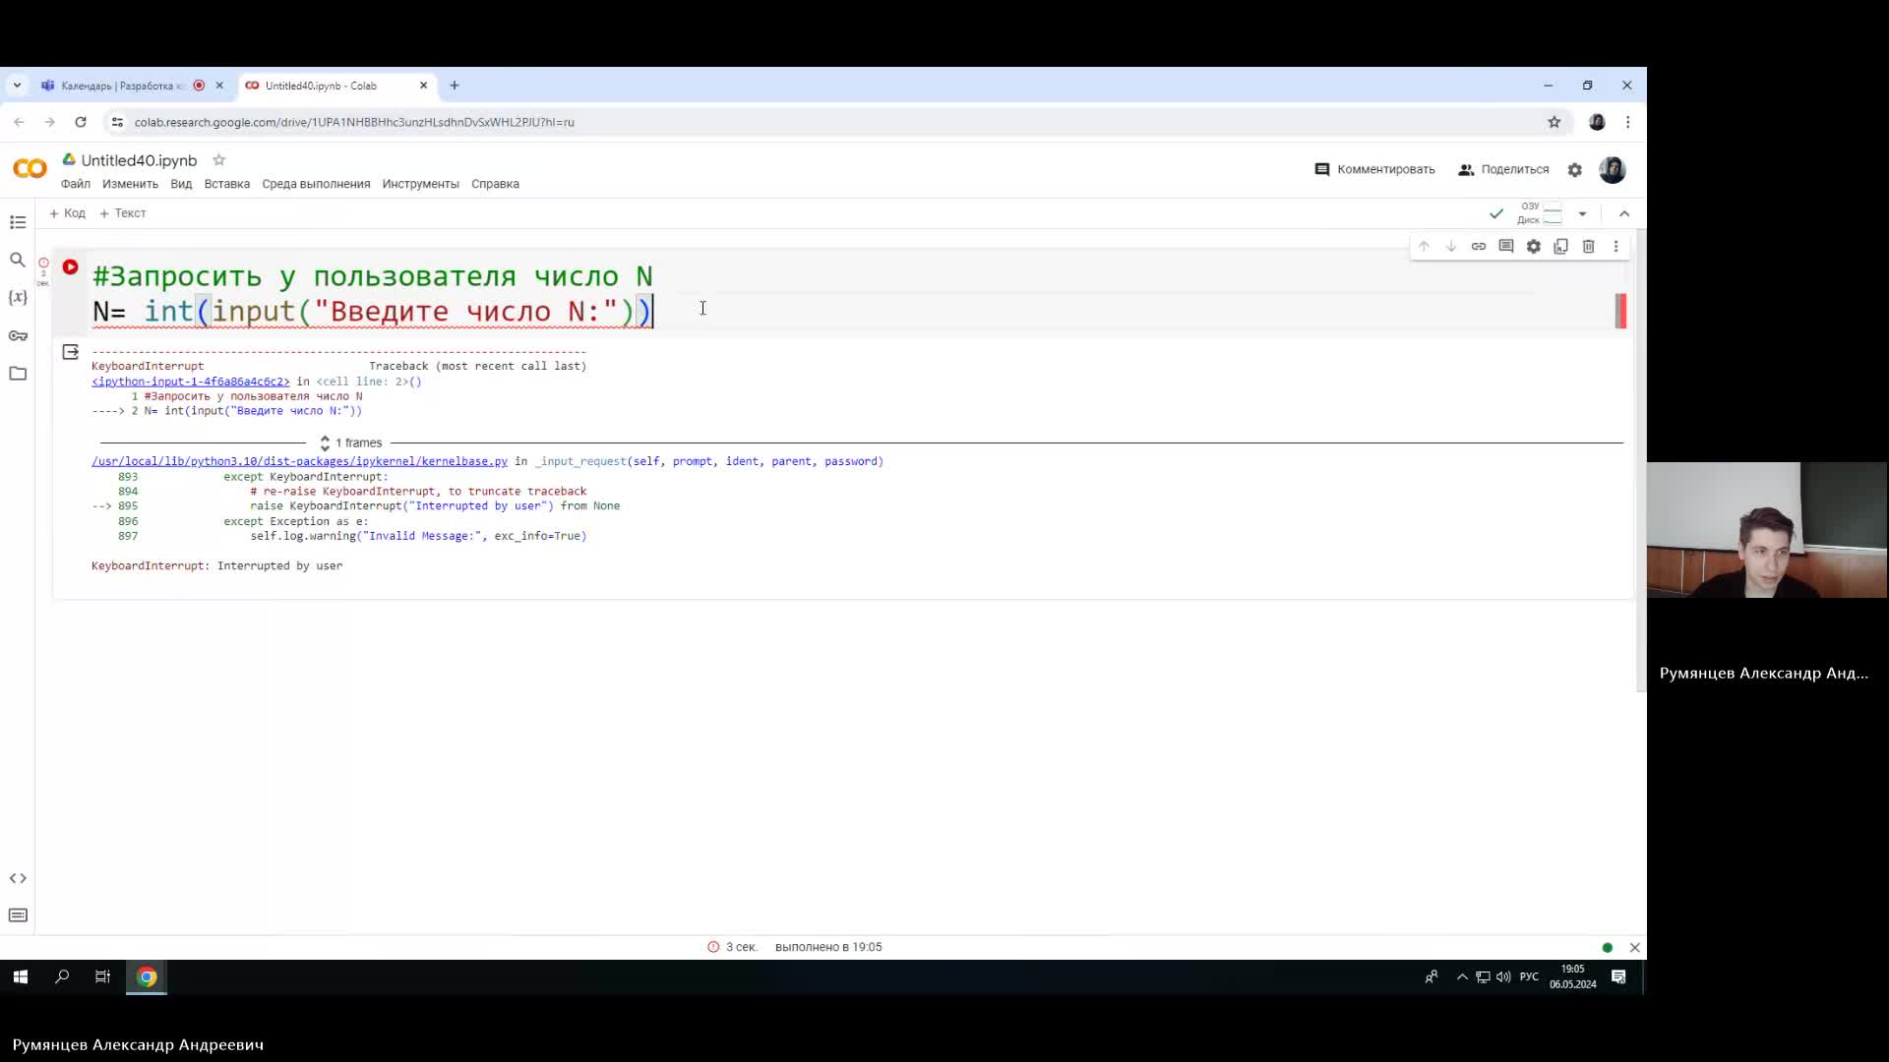This screenshot has height=1062, width=1889.
Task: Open the table of contents sidebar icon
Action: (18, 222)
